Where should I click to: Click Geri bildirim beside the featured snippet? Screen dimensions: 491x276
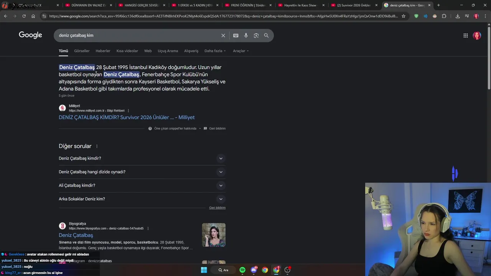tap(217, 128)
